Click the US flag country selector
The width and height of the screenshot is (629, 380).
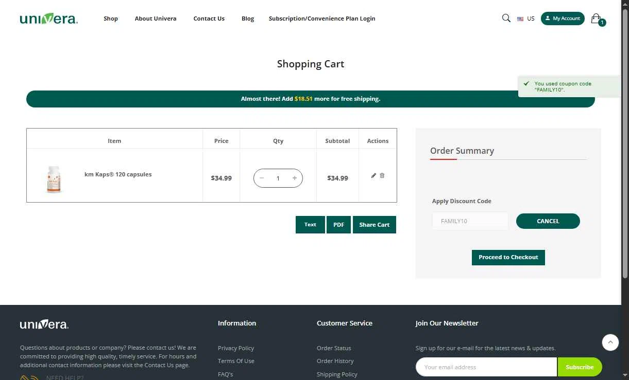point(526,19)
